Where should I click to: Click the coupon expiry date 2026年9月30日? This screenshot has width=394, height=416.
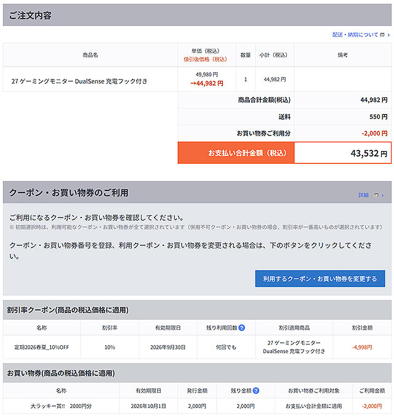tap(167, 347)
